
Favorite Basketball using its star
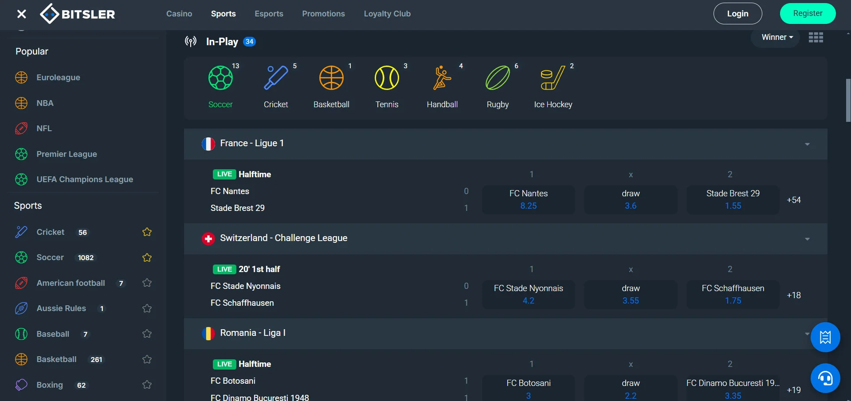point(147,359)
